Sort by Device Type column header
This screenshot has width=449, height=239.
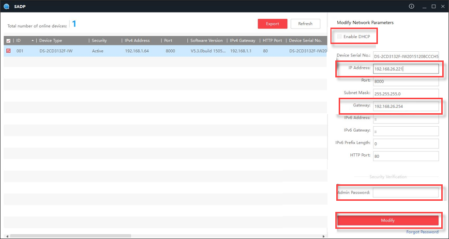(x=51, y=41)
